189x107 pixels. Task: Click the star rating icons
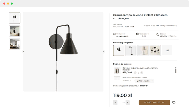149,26
